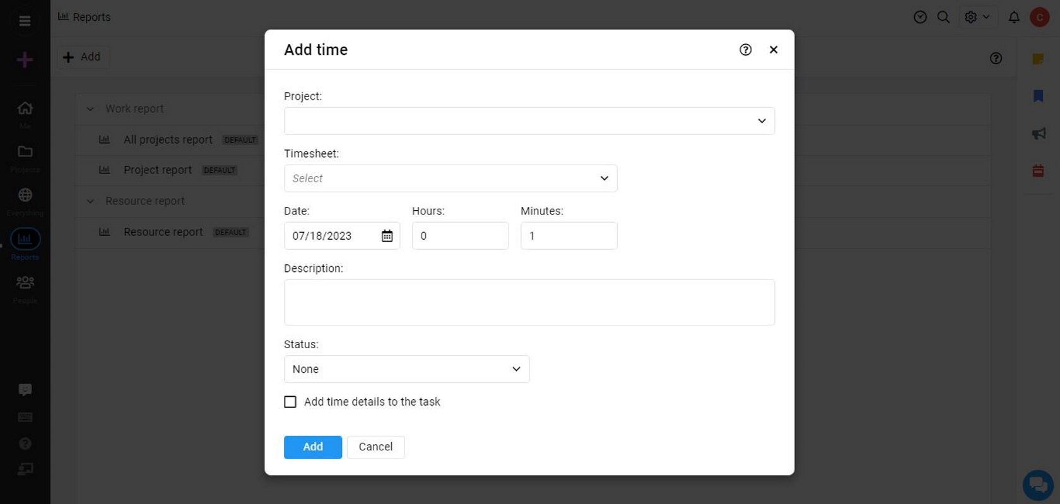
Task: Click the blue Add button
Action: pos(313,447)
